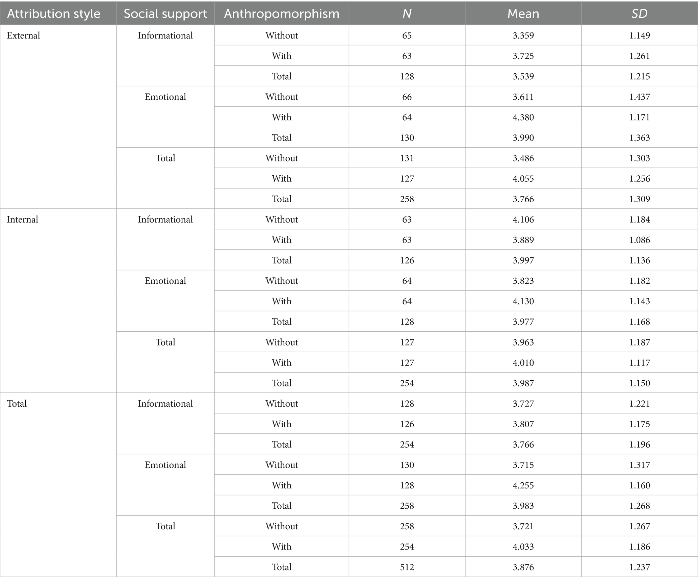
Task: Select the mean value 4.255
Action: pos(523,485)
